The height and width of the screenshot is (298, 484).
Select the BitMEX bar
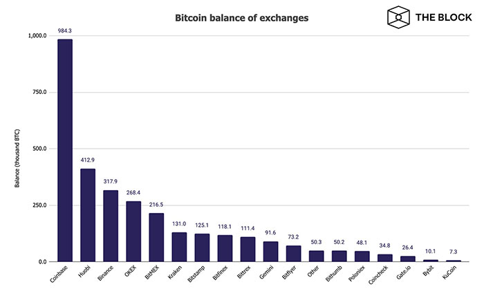(156, 237)
